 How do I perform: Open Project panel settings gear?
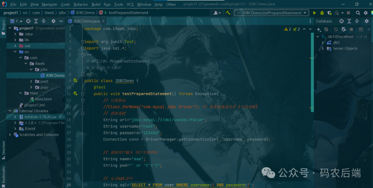[x=54, y=21]
